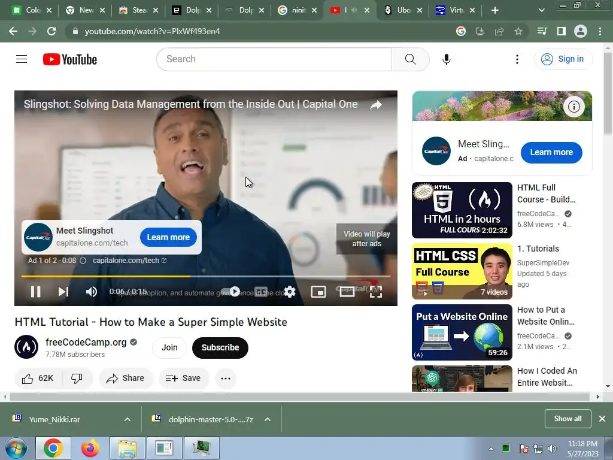Screen dimensions: 613x460
Task: Open Chrome share page icon
Action: tap(499, 31)
